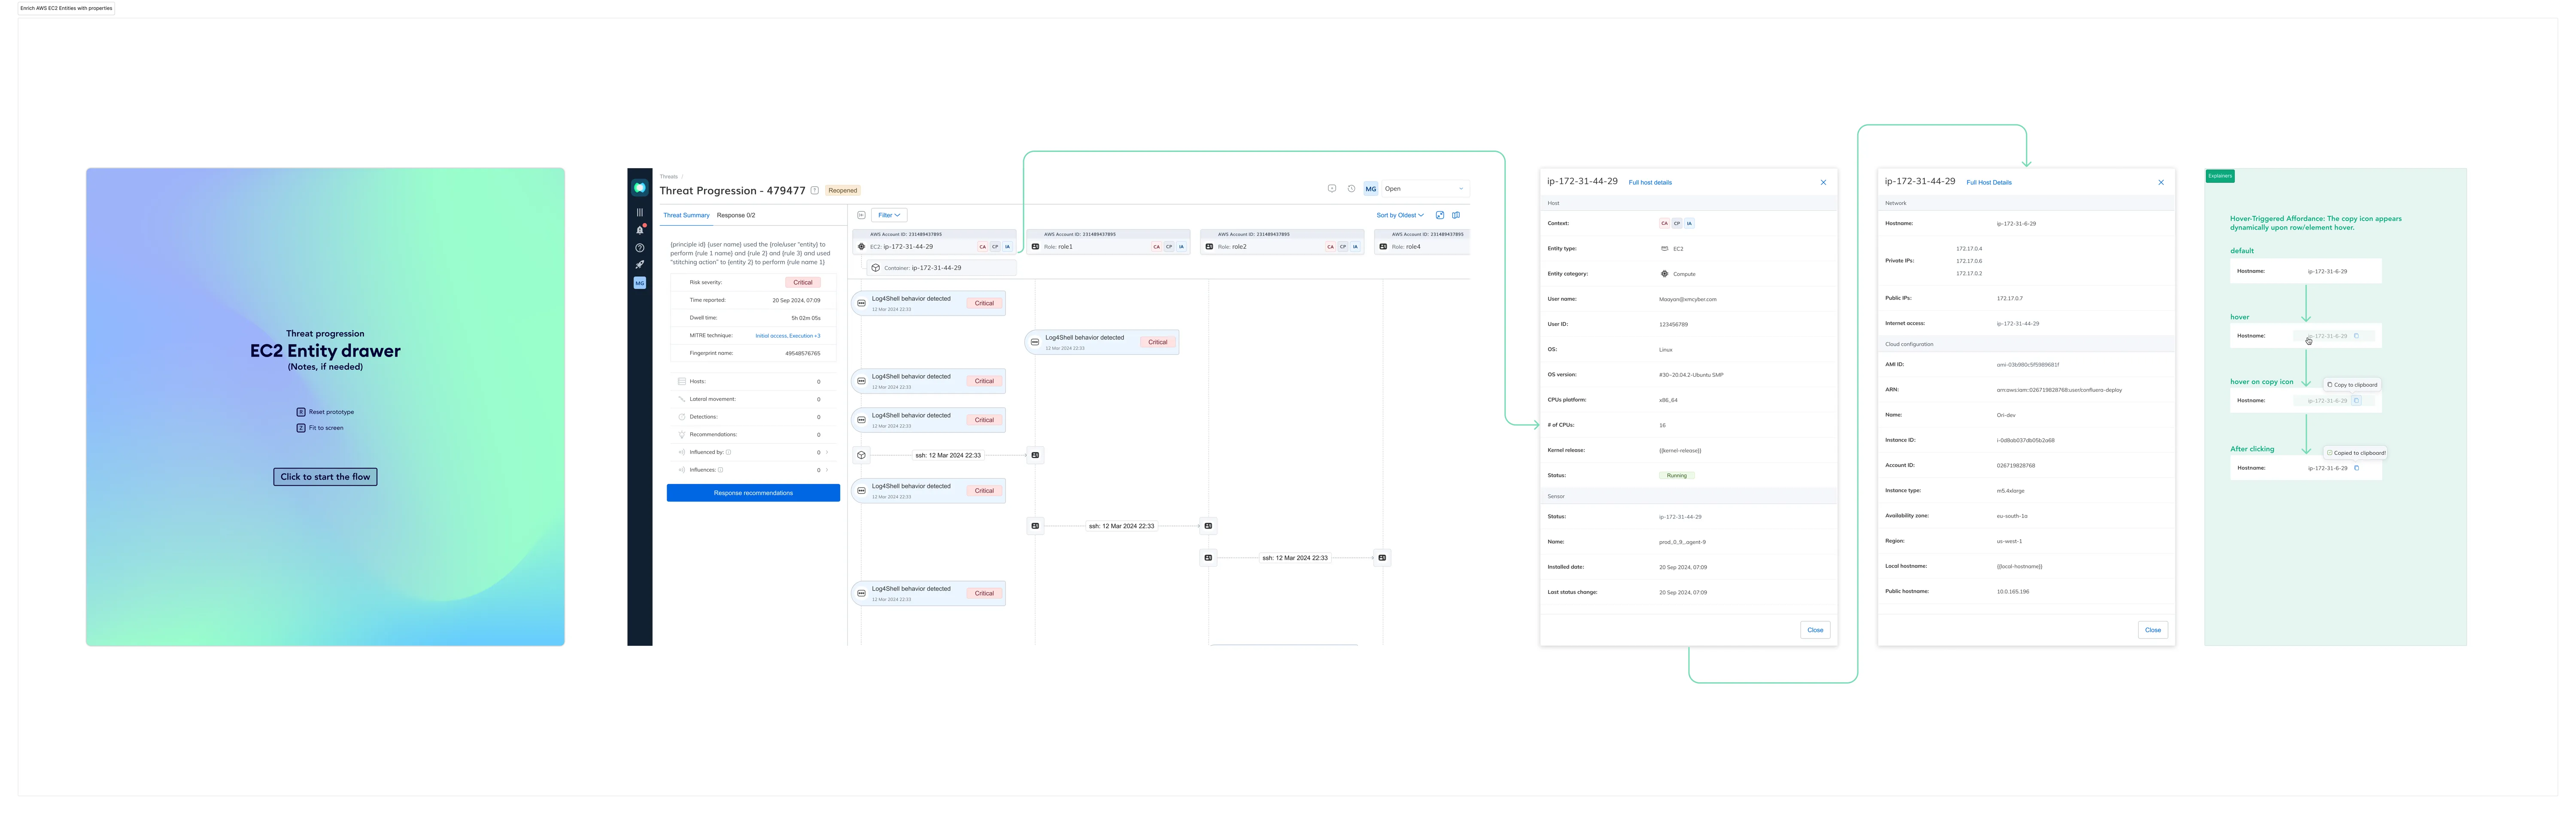
Task: Click the Critical risk severity badge in summary
Action: tap(803, 282)
